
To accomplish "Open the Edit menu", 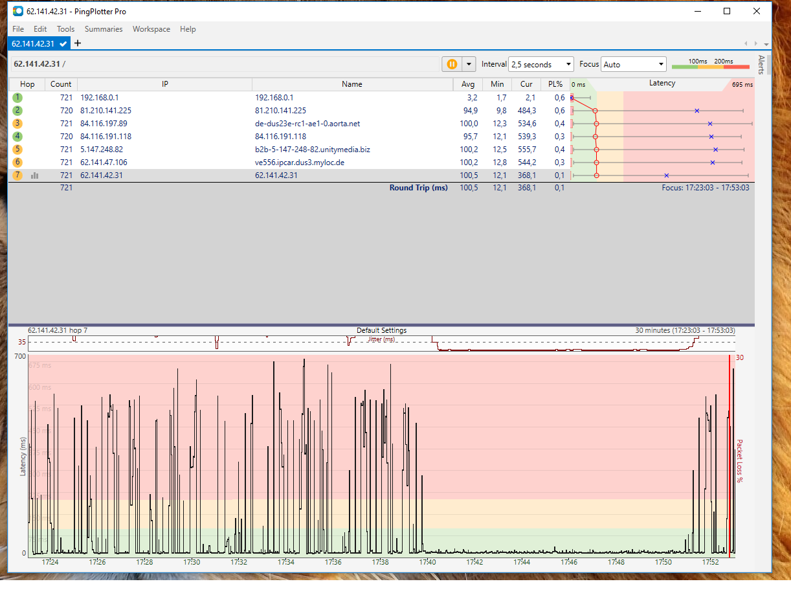I will pos(40,29).
